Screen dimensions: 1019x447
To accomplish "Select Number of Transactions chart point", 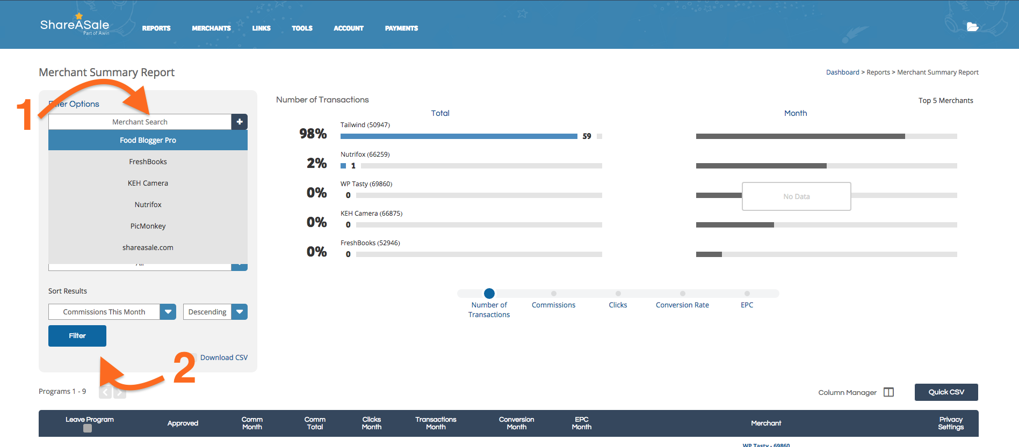I will coord(489,294).
